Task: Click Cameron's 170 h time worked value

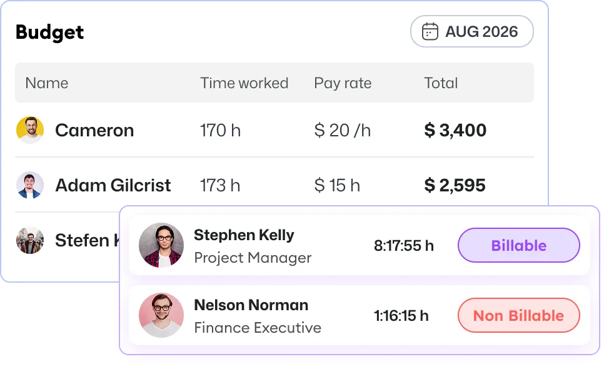Action: 220,130
